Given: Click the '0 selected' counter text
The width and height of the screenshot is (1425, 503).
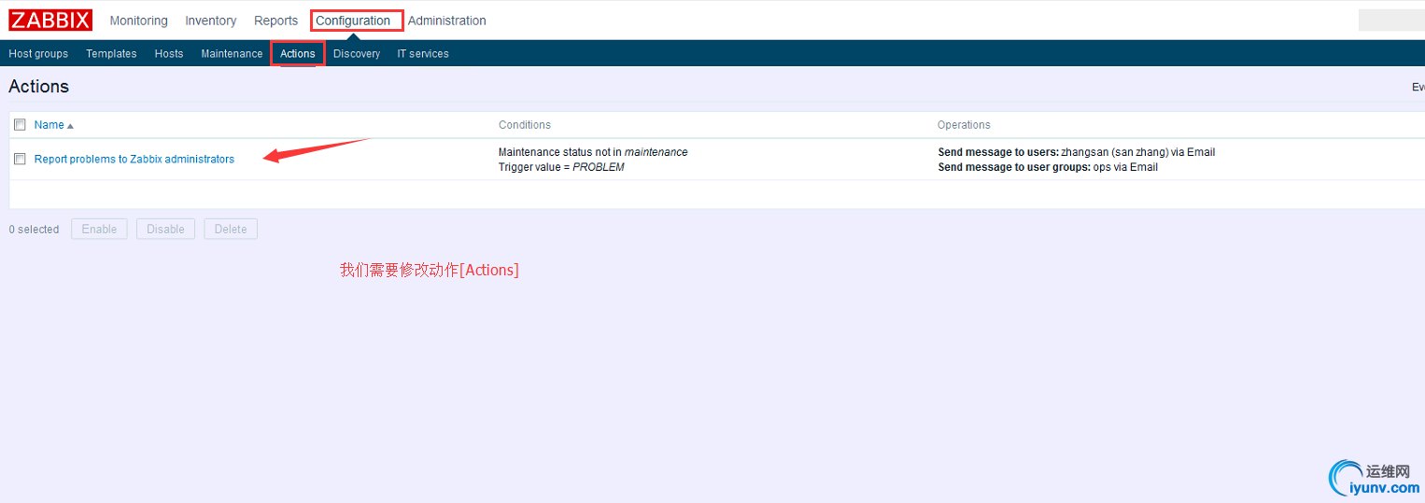Looking at the screenshot, I should 34,230.
